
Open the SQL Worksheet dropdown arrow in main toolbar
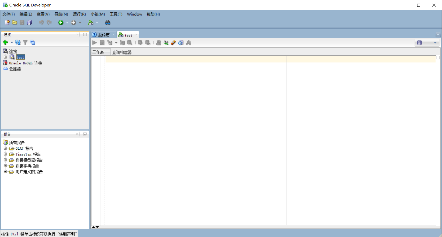click(x=97, y=23)
